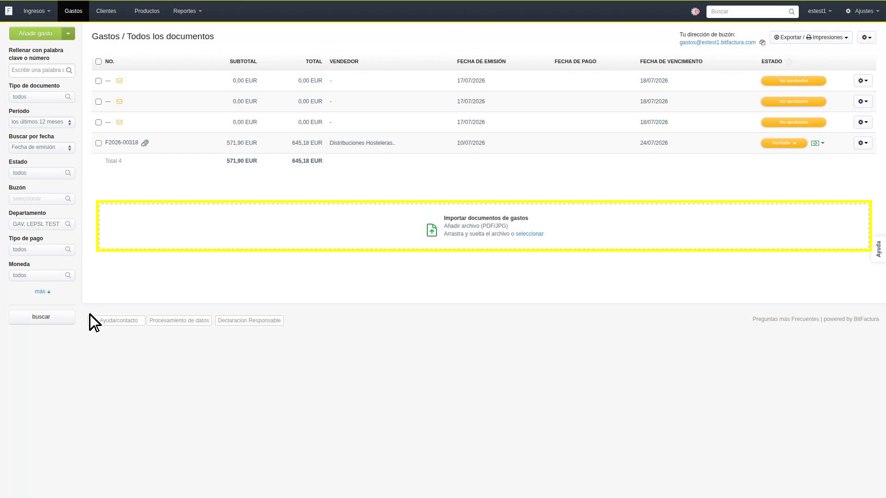
Task: Expand more filters with más
Action: point(42,291)
